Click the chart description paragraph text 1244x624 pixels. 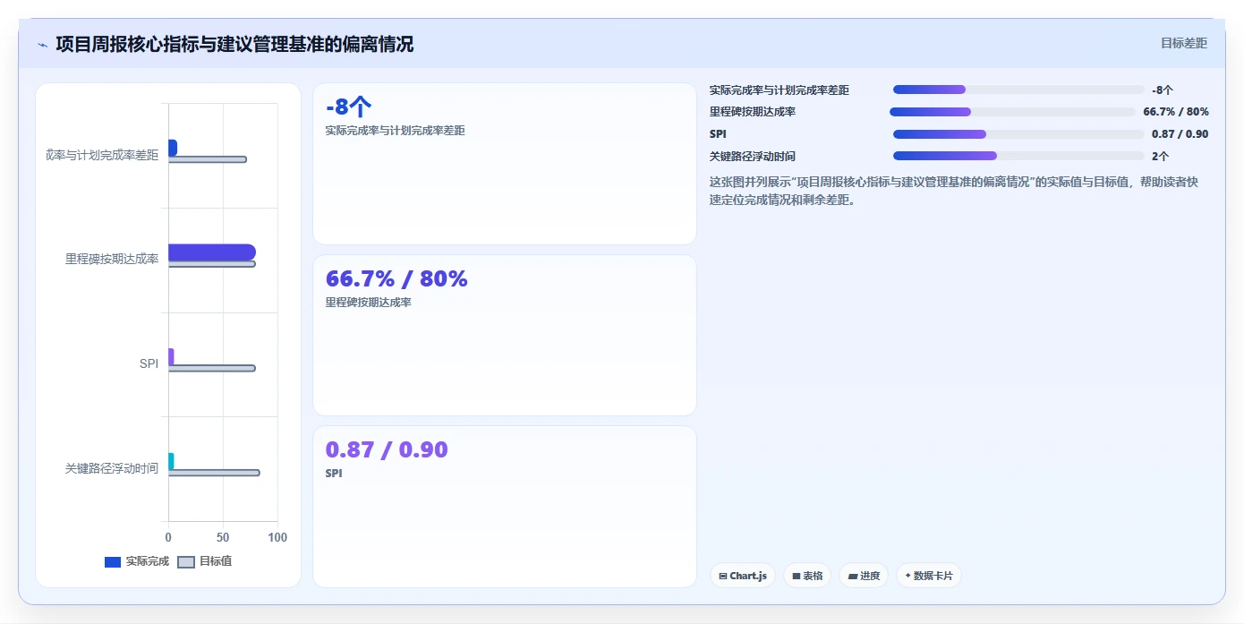pos(954,191)
